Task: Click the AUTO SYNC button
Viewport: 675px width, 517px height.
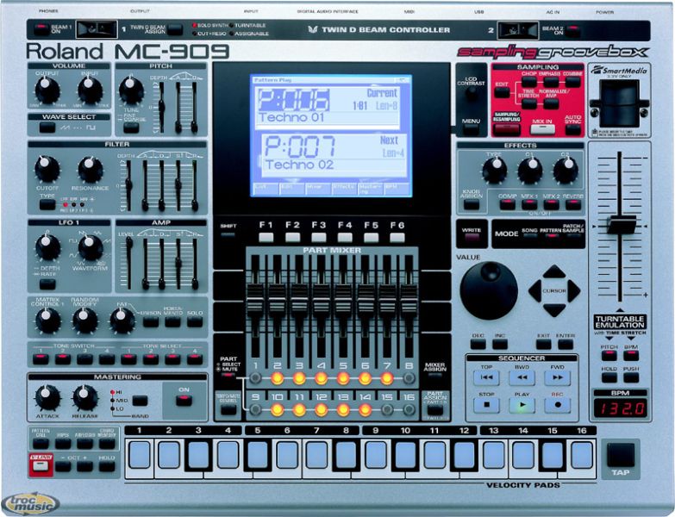Action: click(572, 129)
